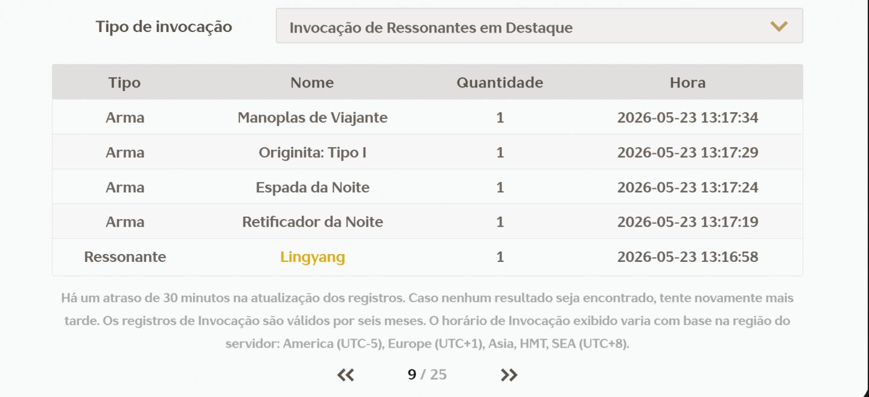Select the Originita: Tipo I entry
869x397 pixels.
(x=313, y=153)
